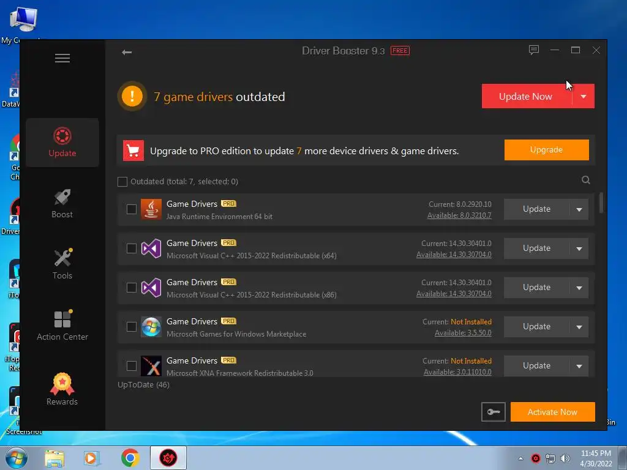
Task: Click the Driver Booster system tray icon
Action: click(x=536, y=458)
